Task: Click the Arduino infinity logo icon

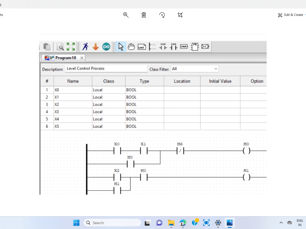Action: tap(106, 47)
